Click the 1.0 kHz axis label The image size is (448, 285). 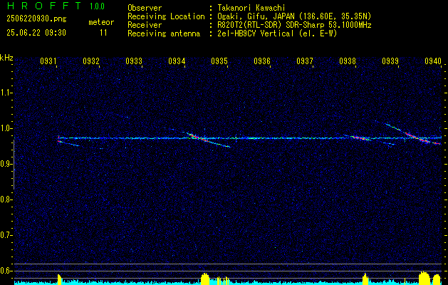[x=6, y=128]
